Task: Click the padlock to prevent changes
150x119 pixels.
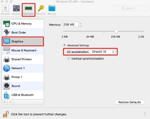Action: [x=6, y=114]
